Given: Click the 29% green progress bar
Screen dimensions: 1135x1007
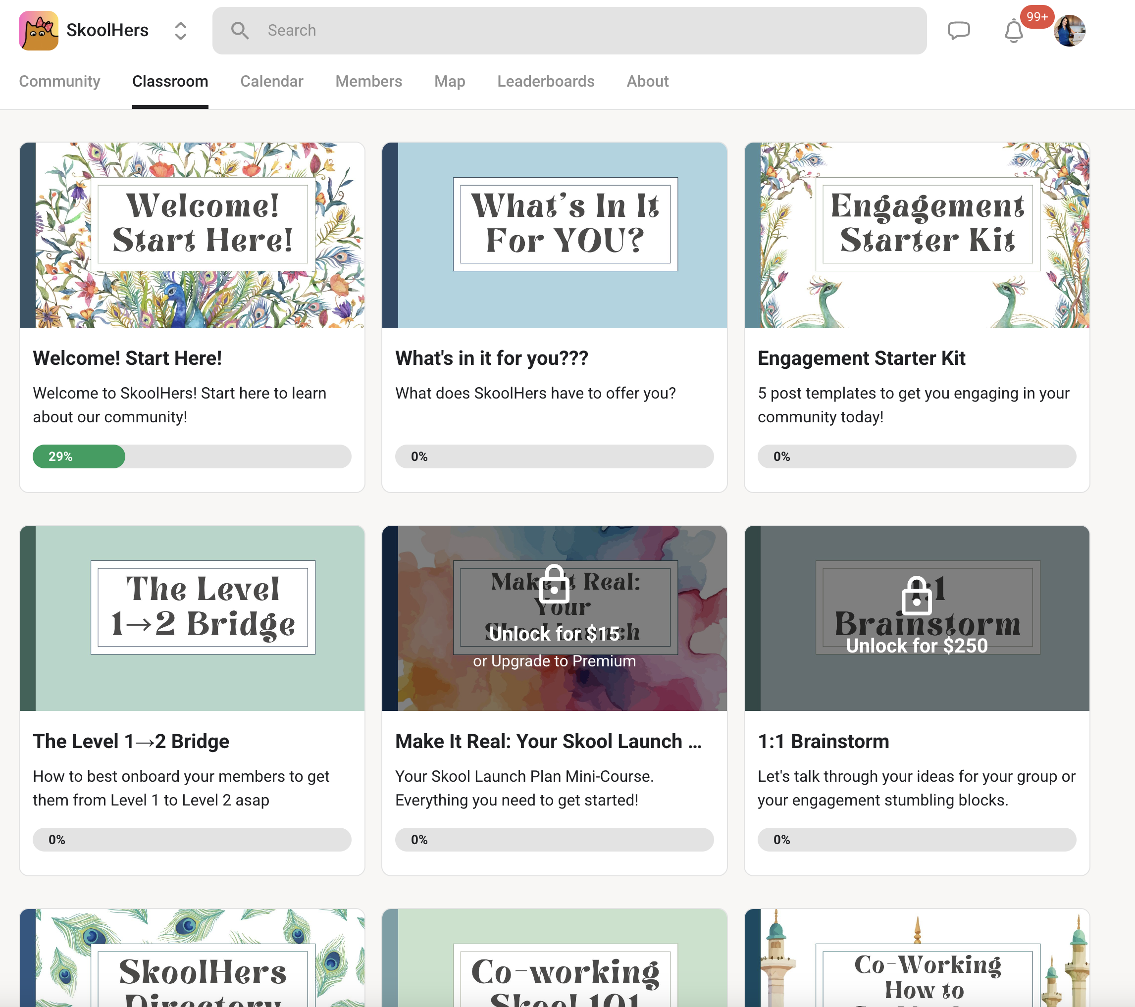Looking at the screenshot, I should tap(79, 456).
